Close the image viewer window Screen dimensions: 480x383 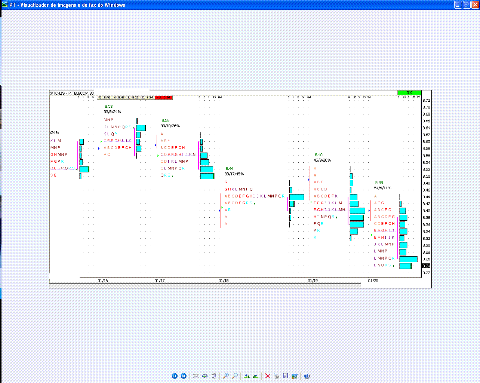point(475,4)
